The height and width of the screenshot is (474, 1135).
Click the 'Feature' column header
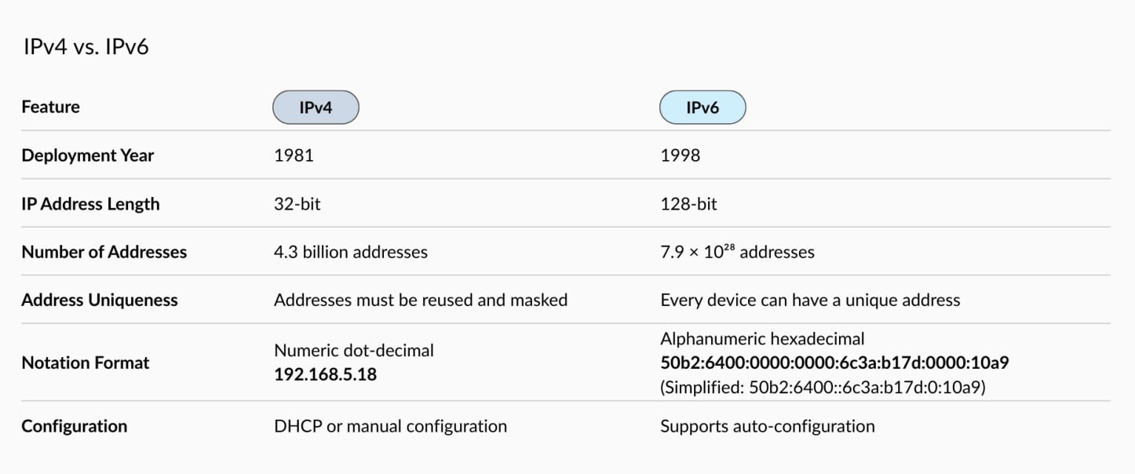[50, 107]
